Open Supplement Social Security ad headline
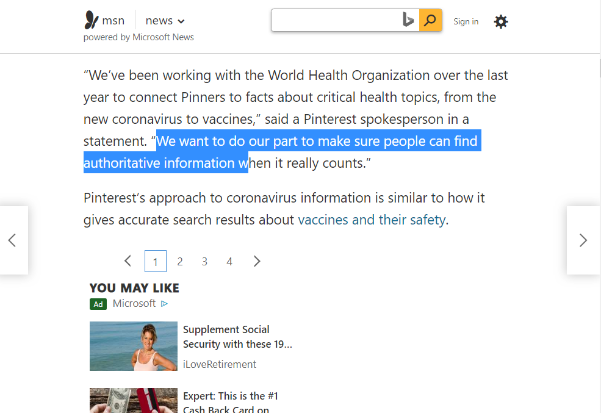Screen dimensions: 601x413 tap(237, 337)
